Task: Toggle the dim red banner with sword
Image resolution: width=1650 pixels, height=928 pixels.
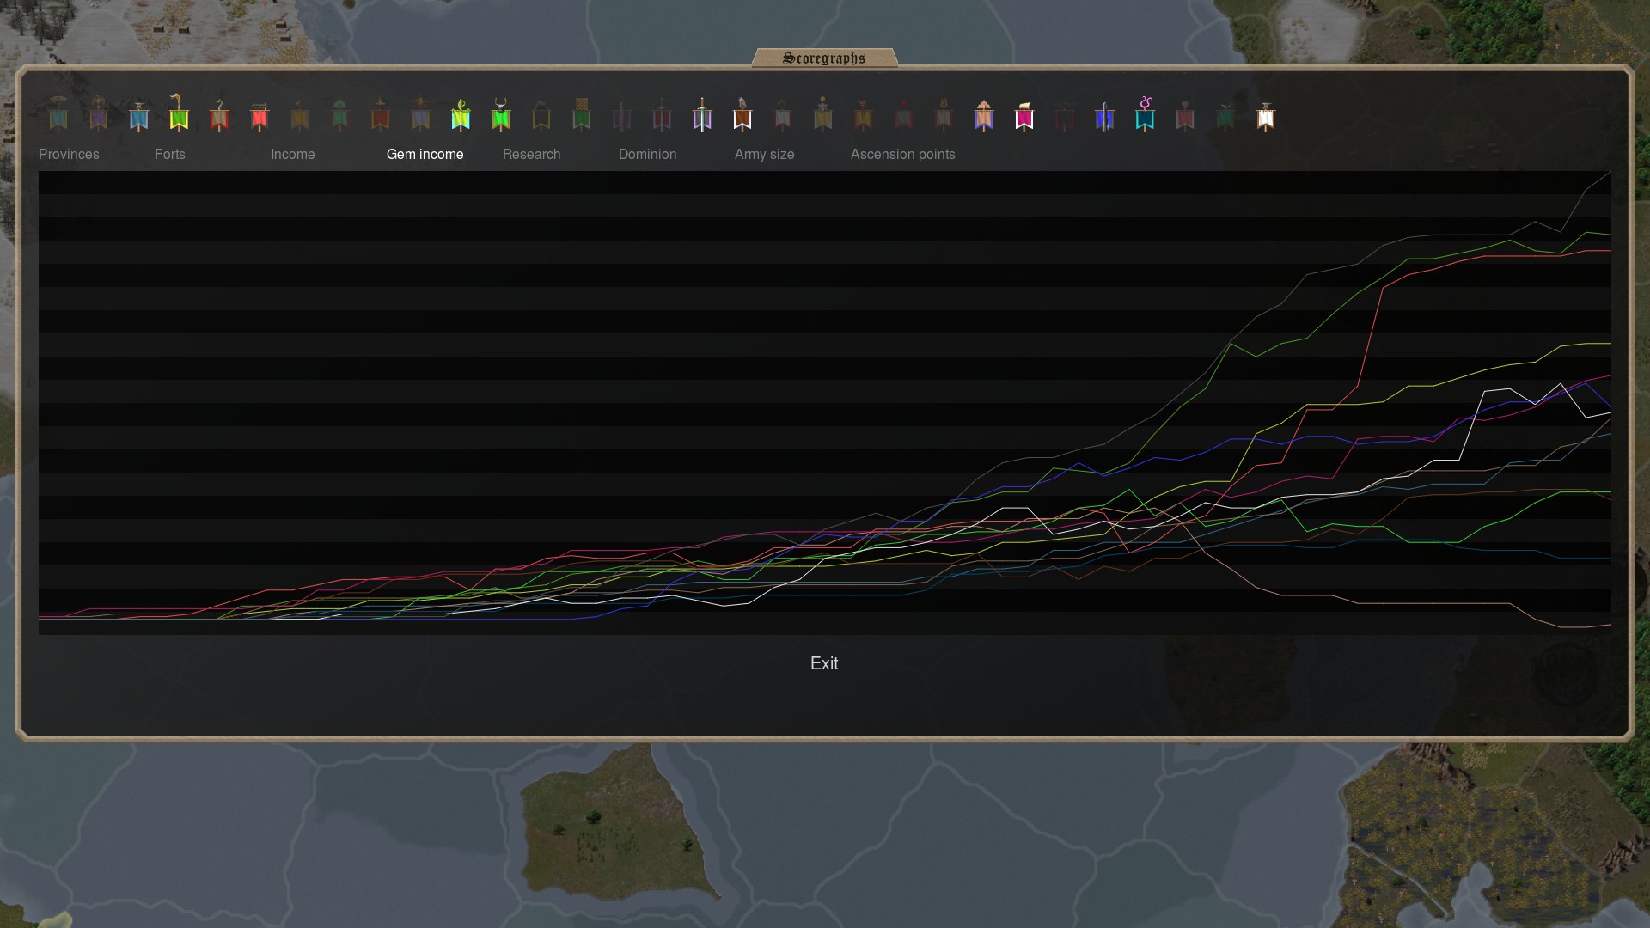Action: [x=662, y=113]
